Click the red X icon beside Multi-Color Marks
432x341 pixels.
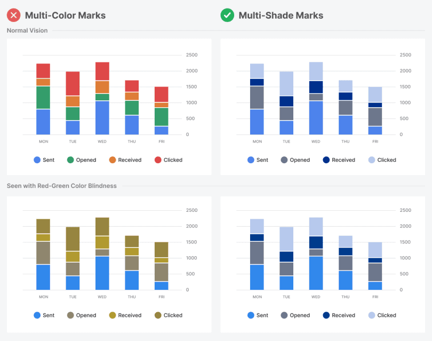[13, 15]
